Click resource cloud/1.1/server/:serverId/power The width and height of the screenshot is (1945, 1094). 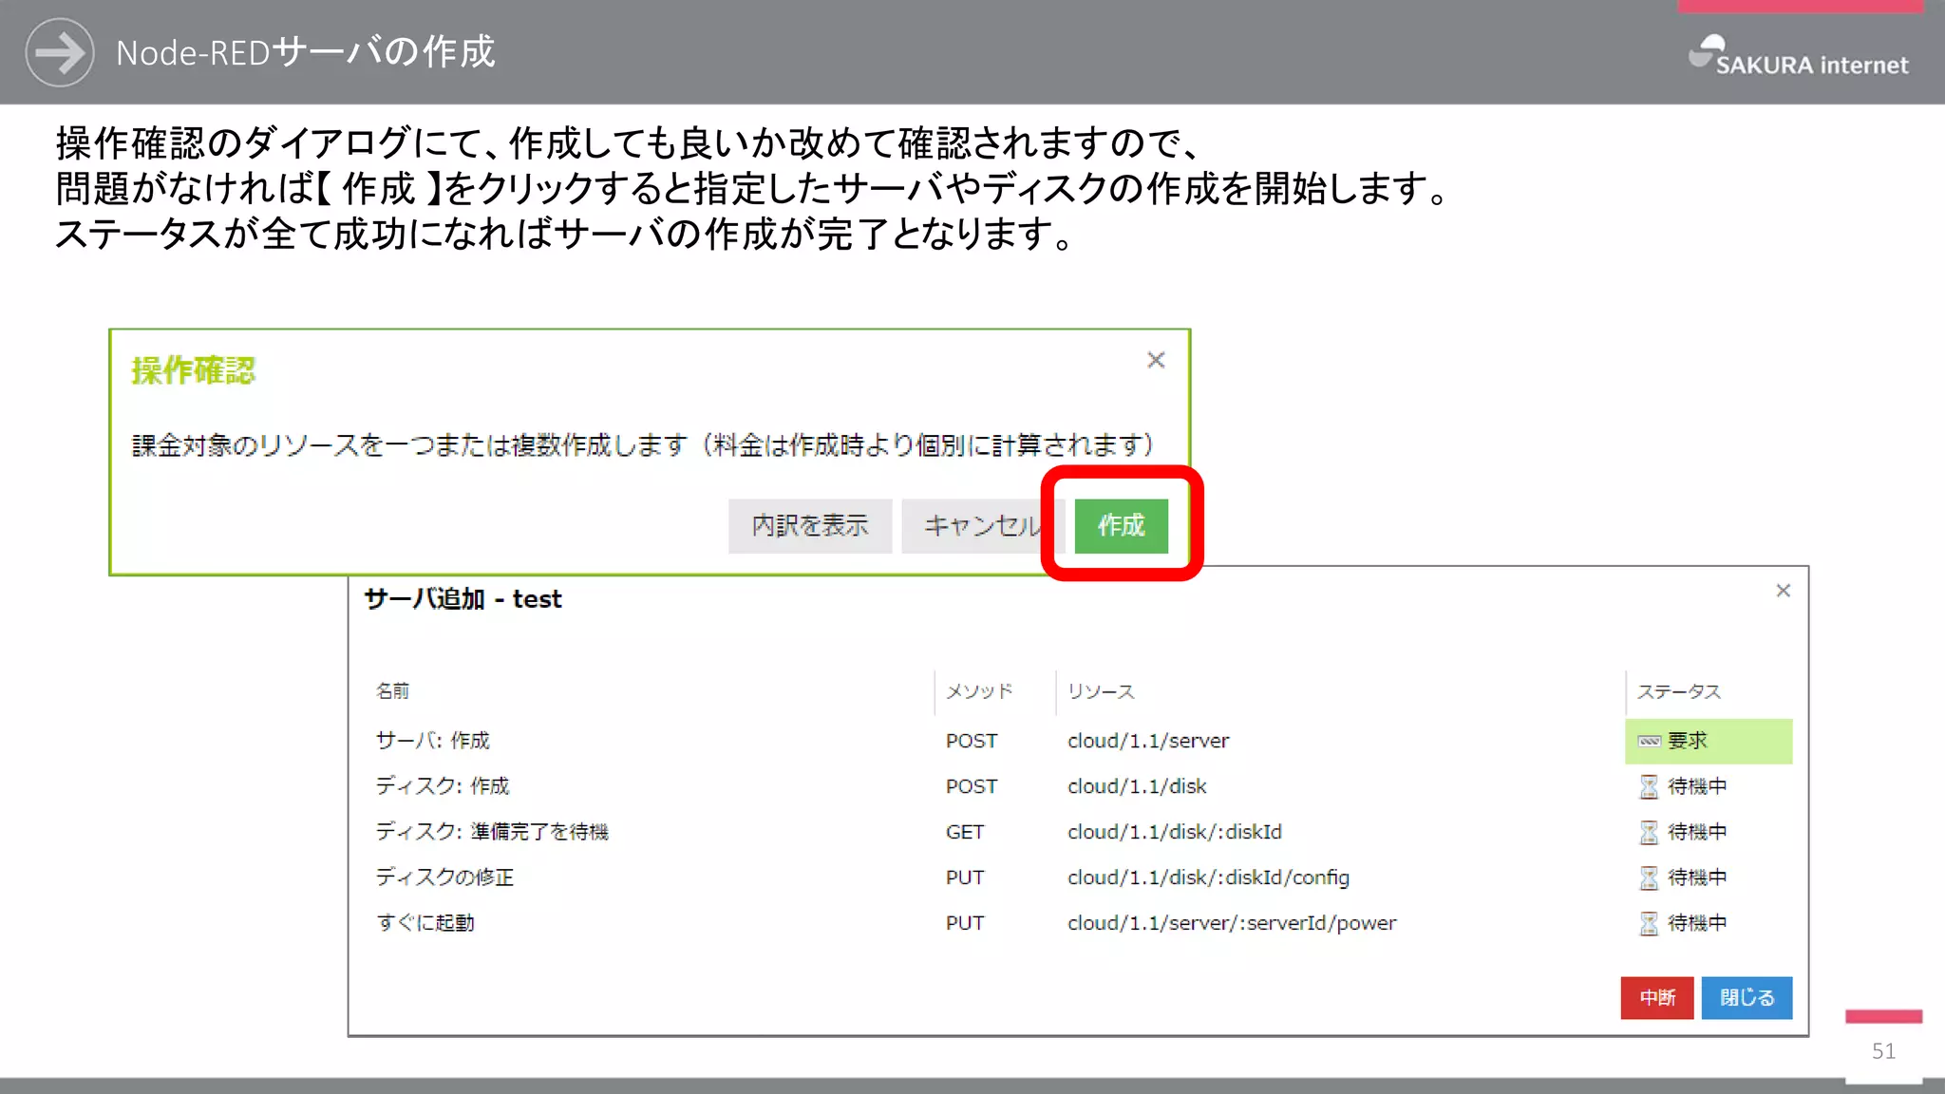tap(1232, 923)
